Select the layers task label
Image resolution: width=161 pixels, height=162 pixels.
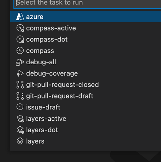pos(35,141)
